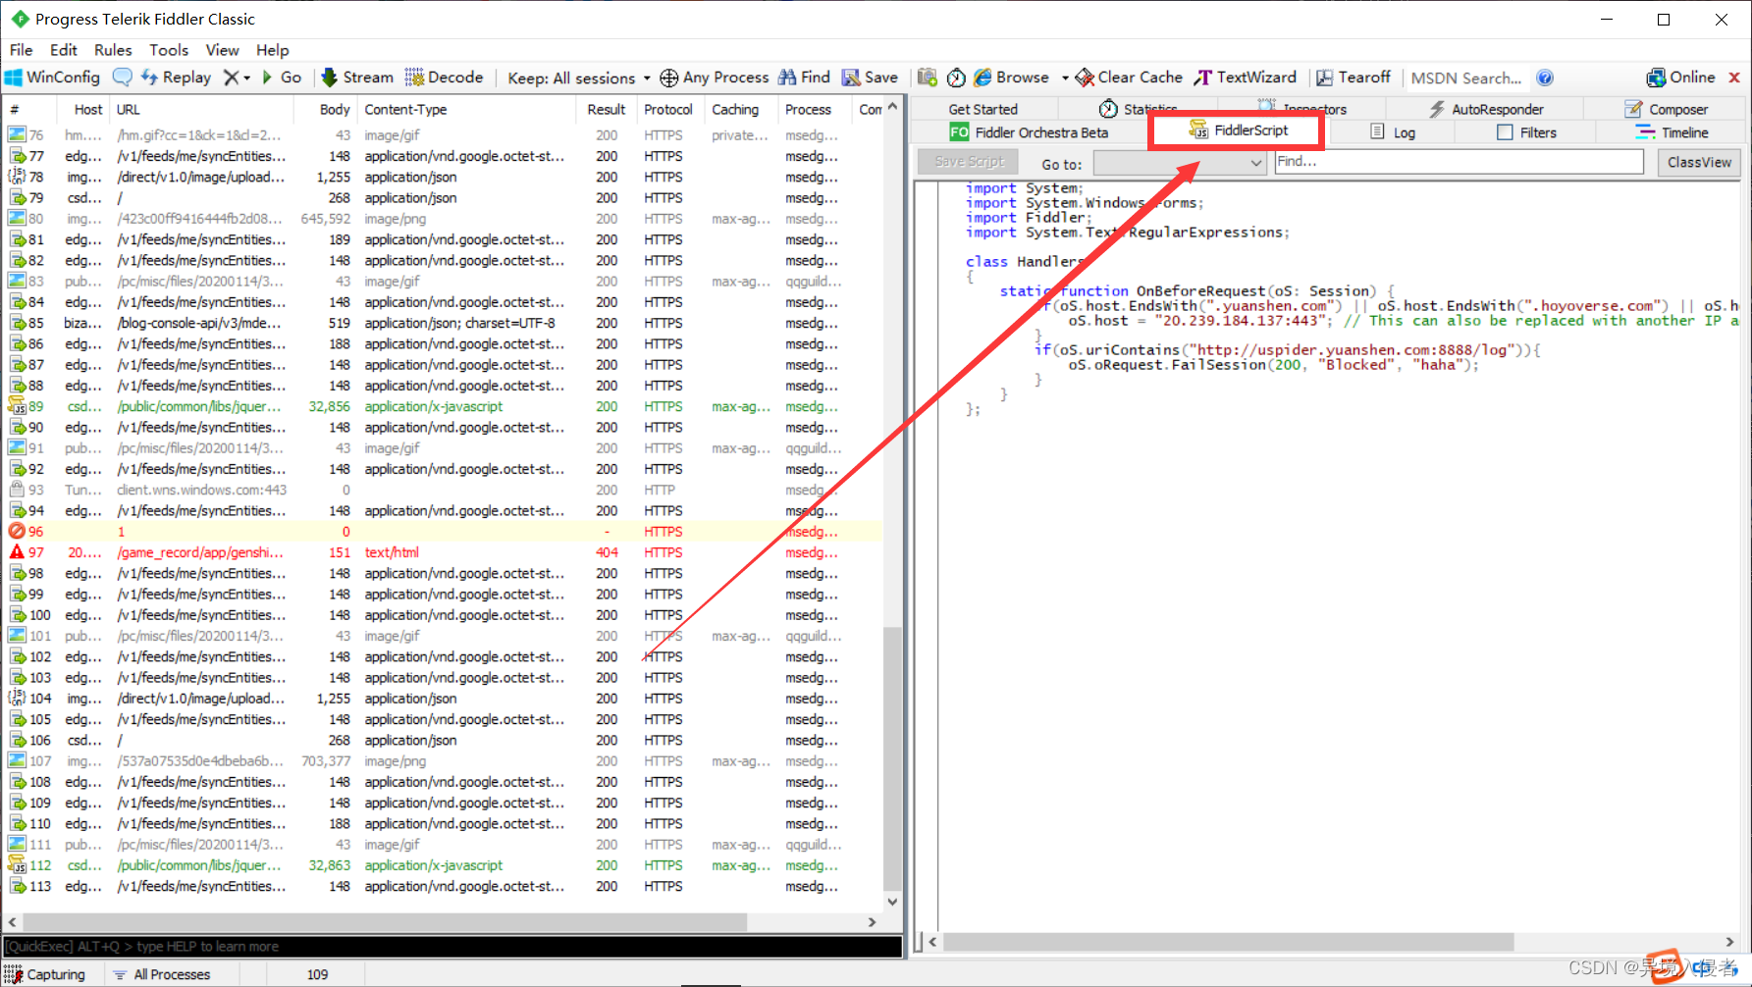Toggle All Processes filter in status bar
The height and width of the screenshot is (987, 1752).
click(x=162, y=974)
